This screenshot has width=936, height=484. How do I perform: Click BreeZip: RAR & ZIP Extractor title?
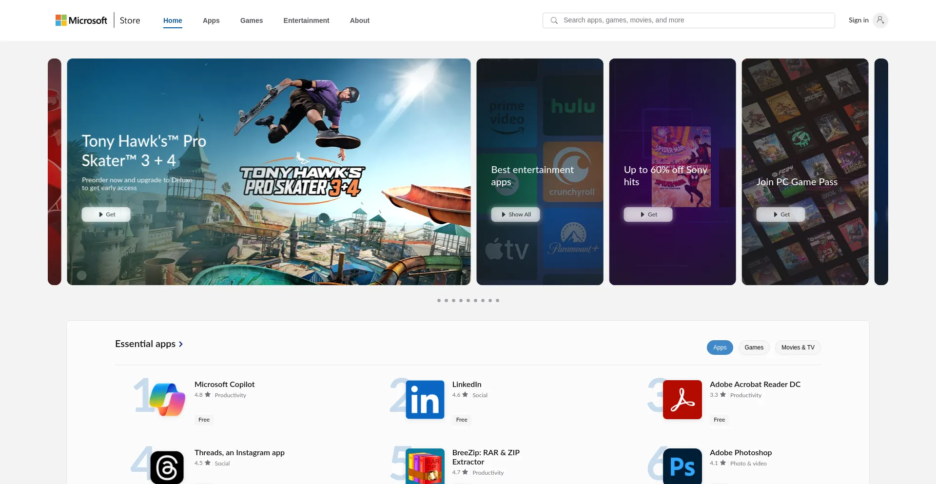486,457
